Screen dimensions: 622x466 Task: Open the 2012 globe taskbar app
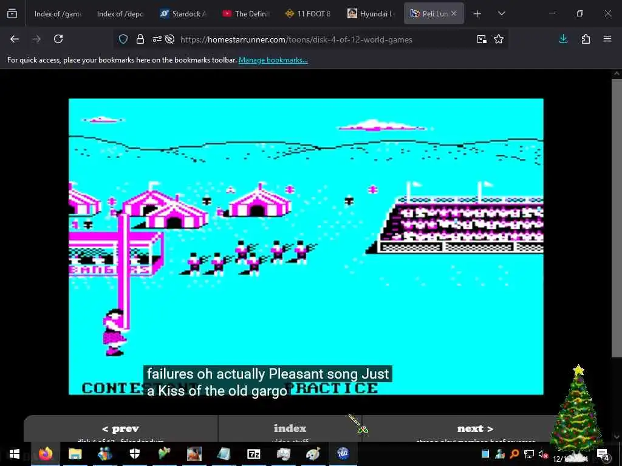[x=343, y=454]
